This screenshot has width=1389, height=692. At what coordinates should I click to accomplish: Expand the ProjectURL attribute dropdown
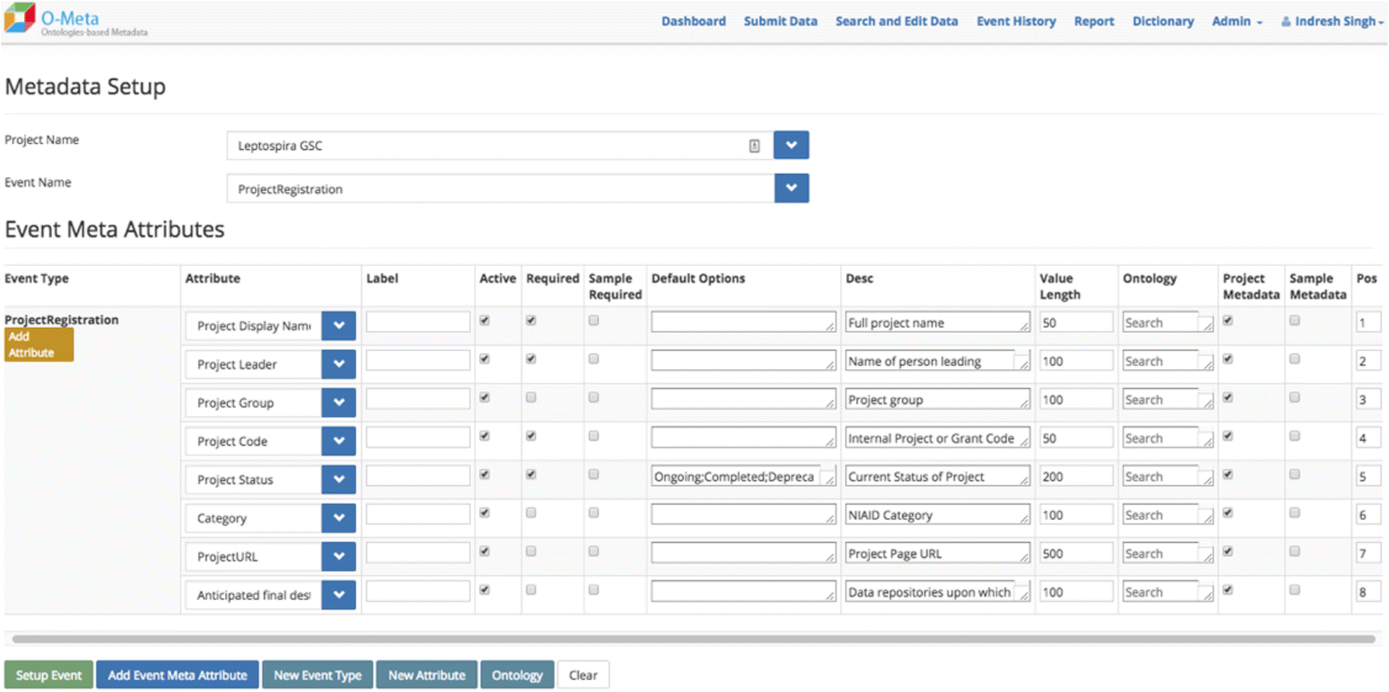click(x=338, y=556)
